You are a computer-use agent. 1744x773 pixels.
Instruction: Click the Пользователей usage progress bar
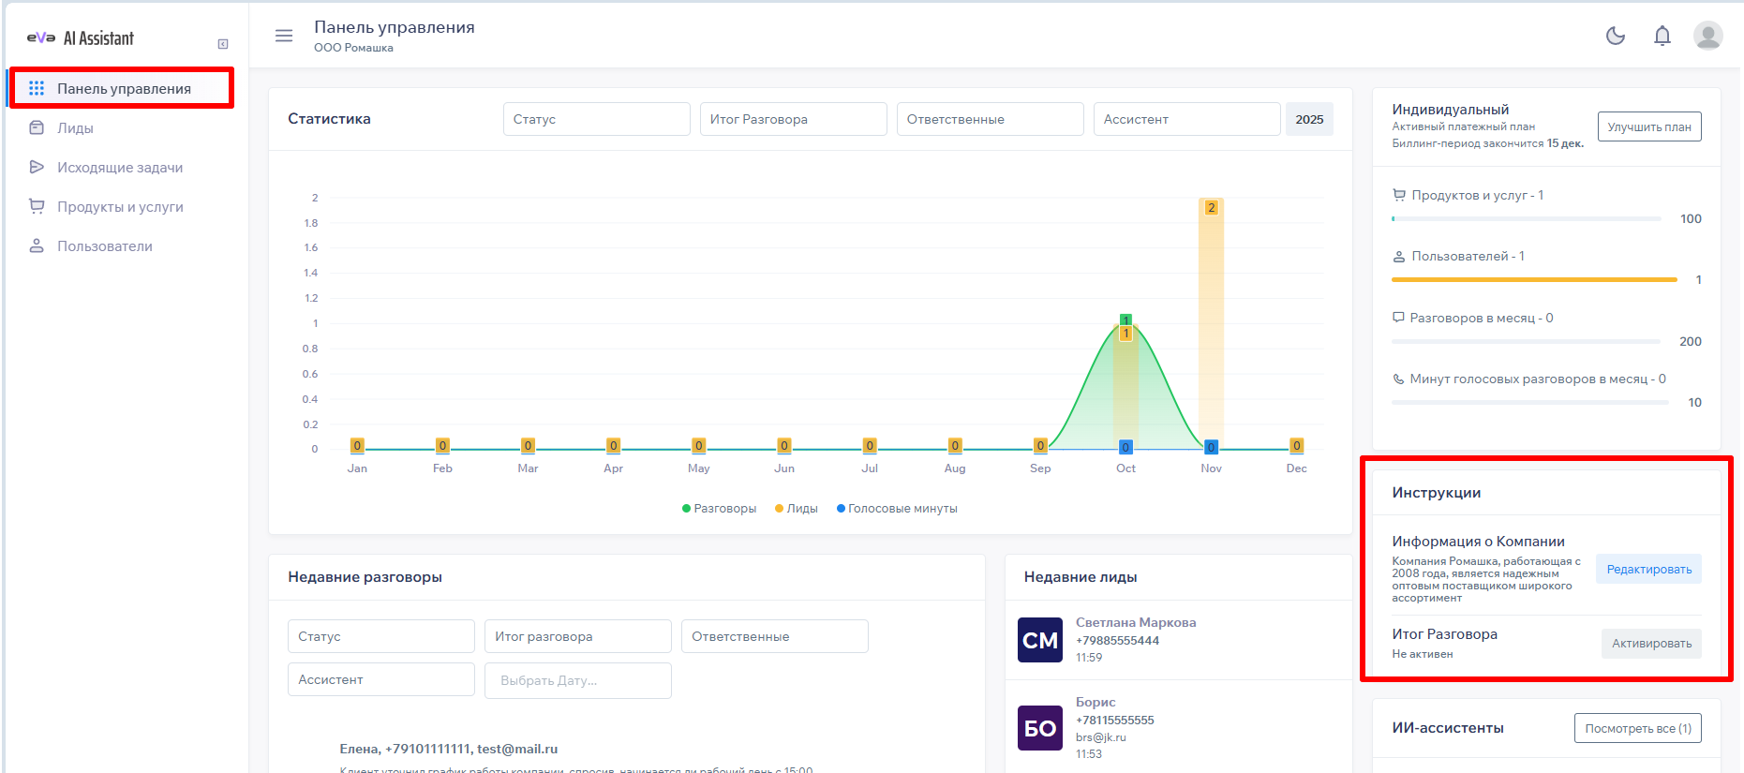[1534, 279]
